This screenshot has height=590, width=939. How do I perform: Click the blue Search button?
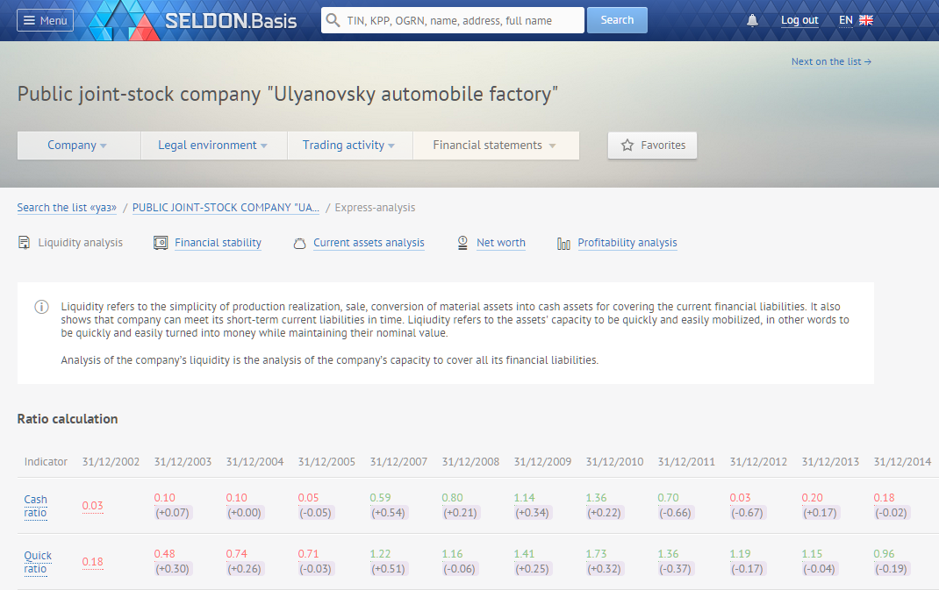(x=617, y=20)
